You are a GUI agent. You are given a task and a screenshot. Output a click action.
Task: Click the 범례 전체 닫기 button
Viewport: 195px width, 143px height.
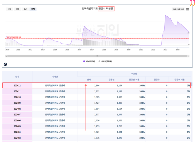tap(178, 9)
